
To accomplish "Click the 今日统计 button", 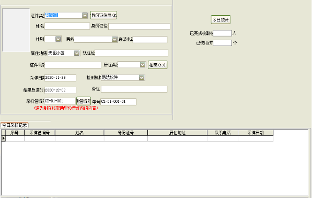I will 221,20.
